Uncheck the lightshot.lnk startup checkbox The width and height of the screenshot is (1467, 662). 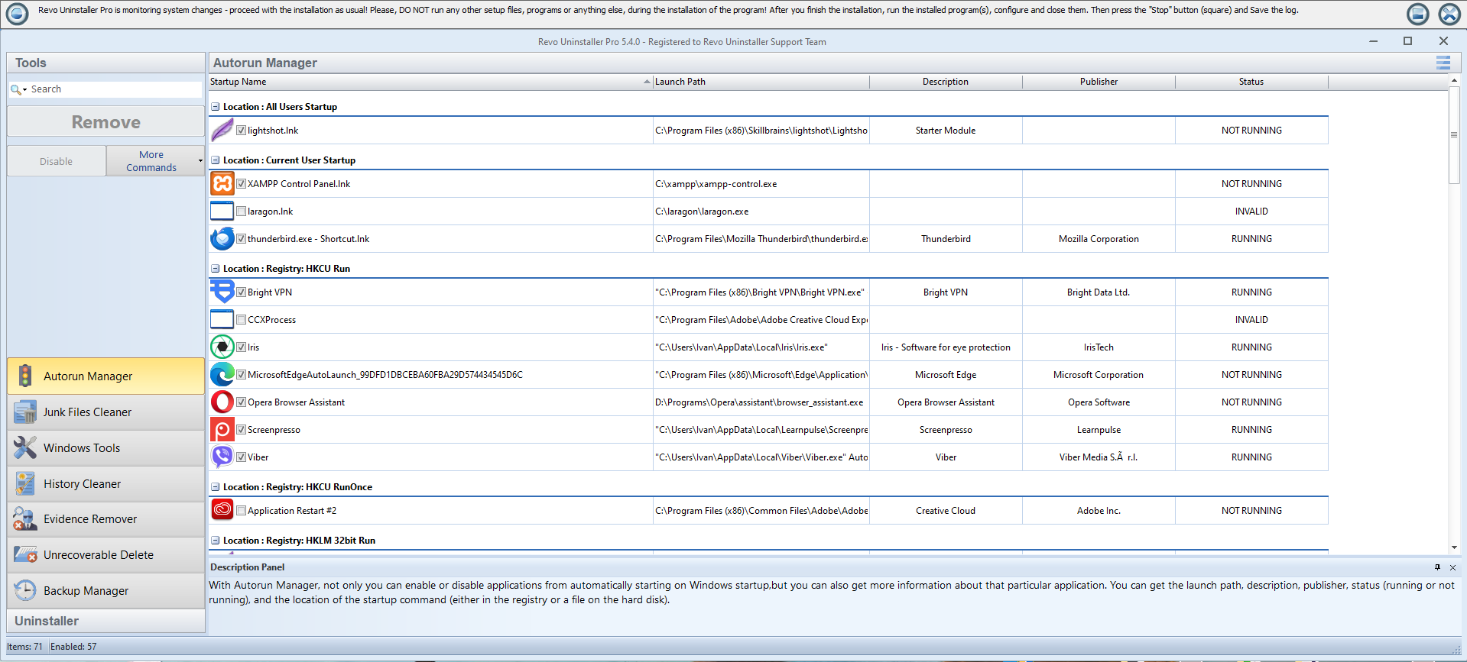click(x=241, y=131)
